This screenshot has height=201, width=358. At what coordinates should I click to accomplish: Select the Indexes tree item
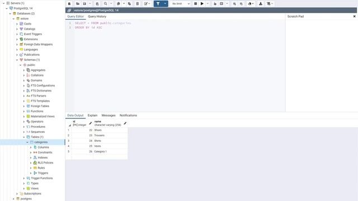[43, 157]
